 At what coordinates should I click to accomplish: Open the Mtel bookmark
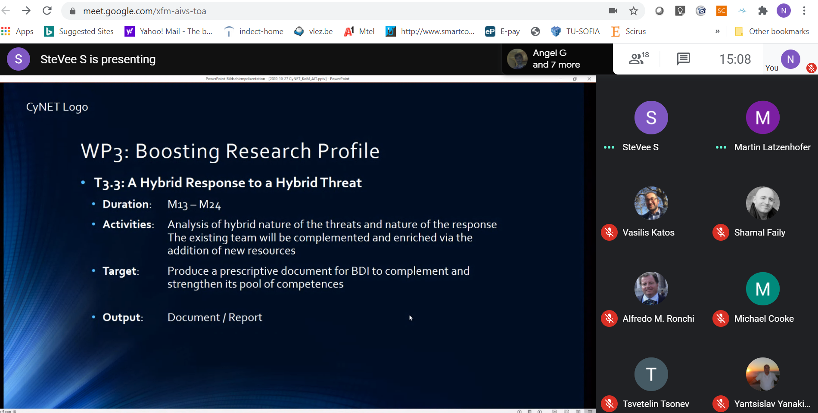click(x=359, y=31)
